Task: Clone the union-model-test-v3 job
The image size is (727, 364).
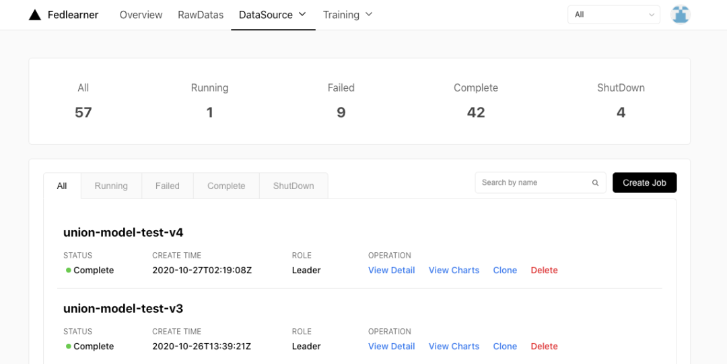Action: coord(505,347)
